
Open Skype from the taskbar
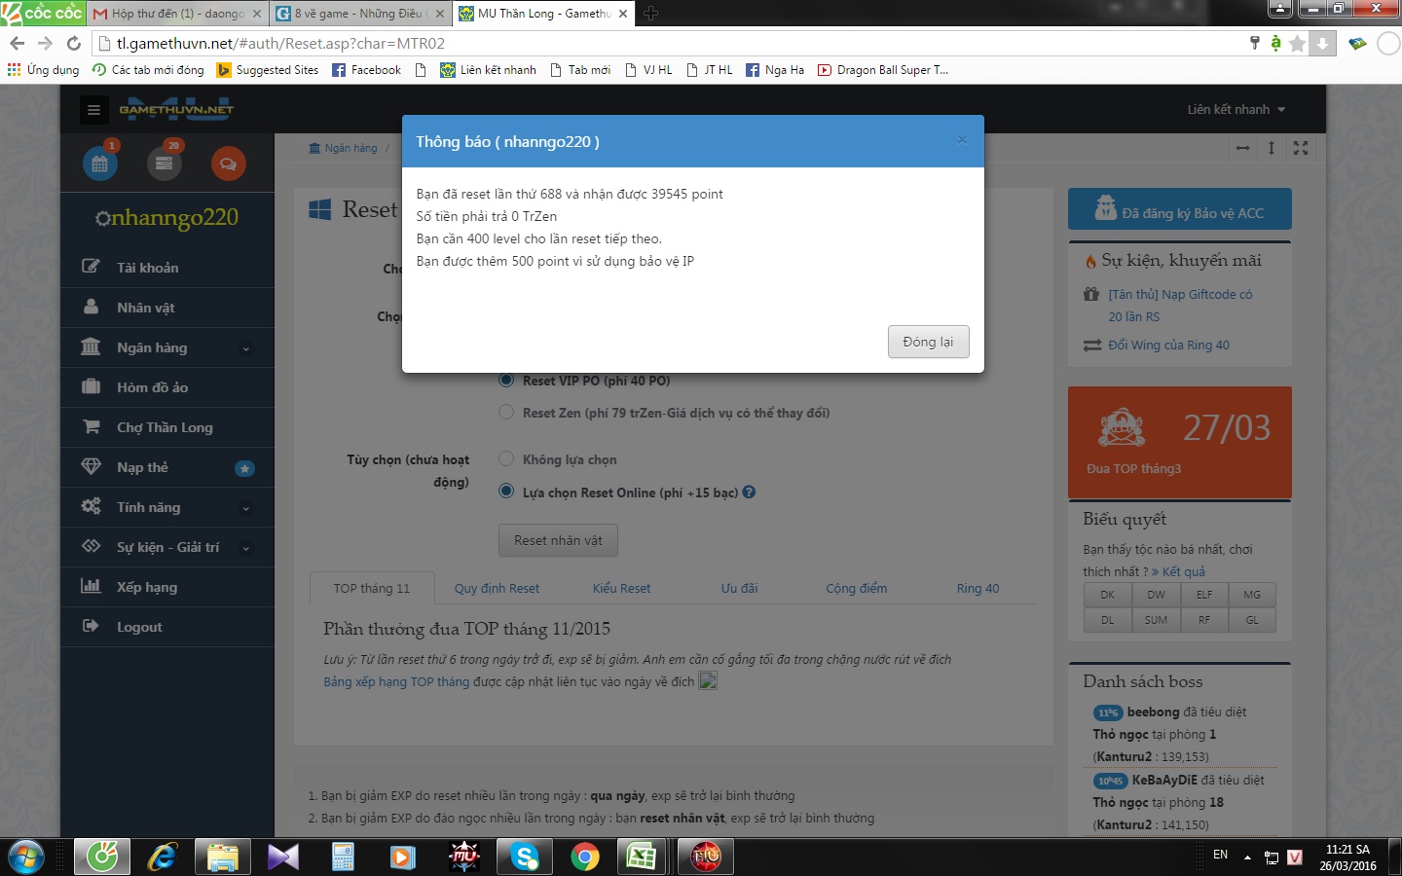525,857
